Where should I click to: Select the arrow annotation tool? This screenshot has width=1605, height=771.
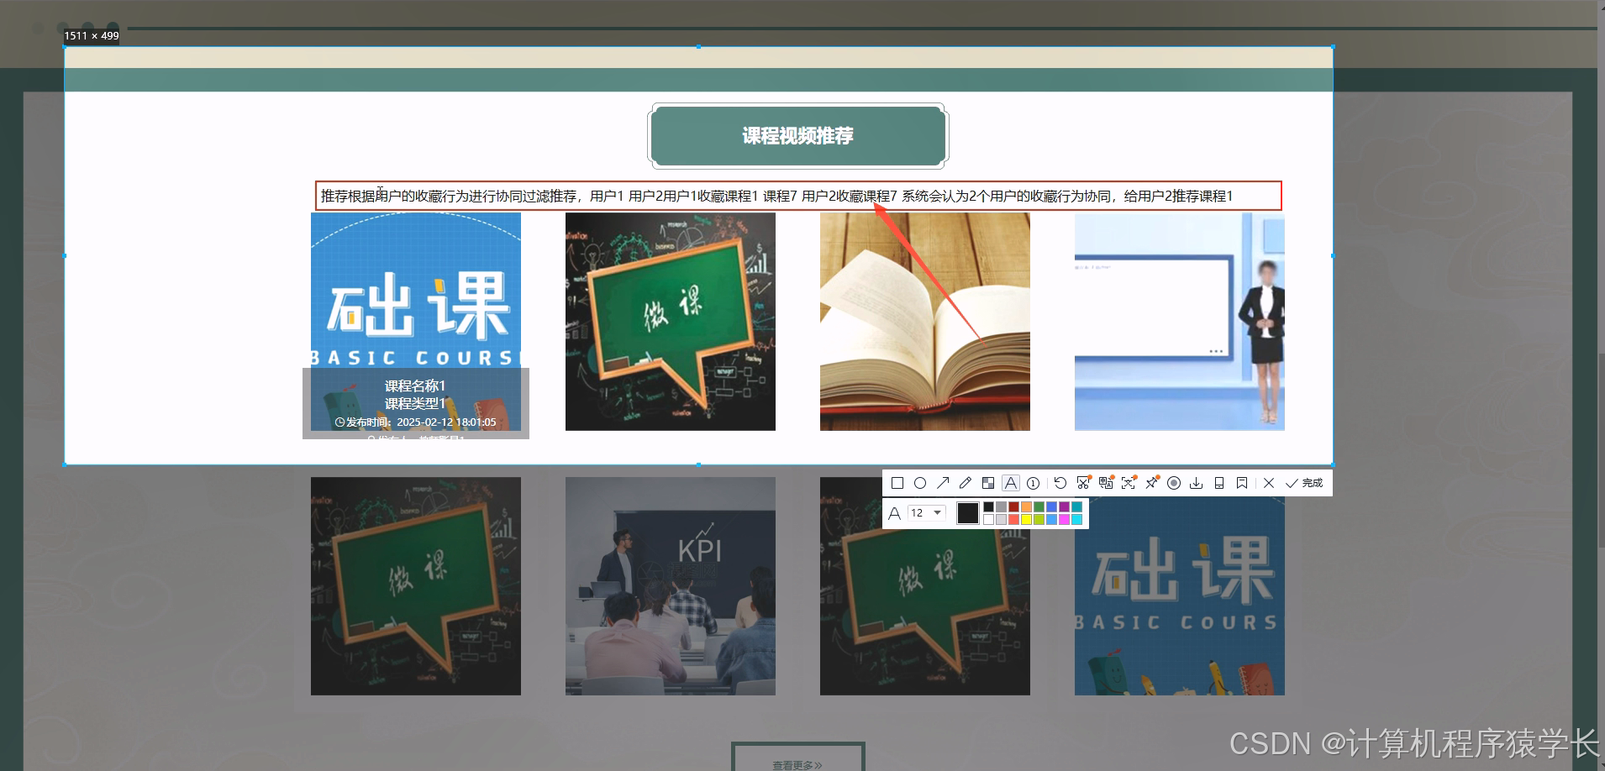944,483
